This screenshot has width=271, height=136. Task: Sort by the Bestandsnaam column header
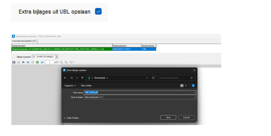[62, 46]
